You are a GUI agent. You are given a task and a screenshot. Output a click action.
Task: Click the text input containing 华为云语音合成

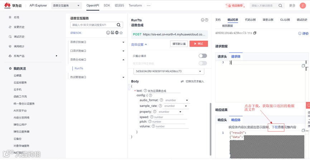(x=164, y=91)
